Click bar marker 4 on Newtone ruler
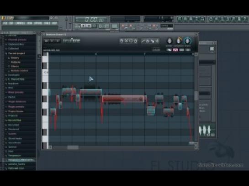Screen dimensions: 249x186 (x=96, y=54)
